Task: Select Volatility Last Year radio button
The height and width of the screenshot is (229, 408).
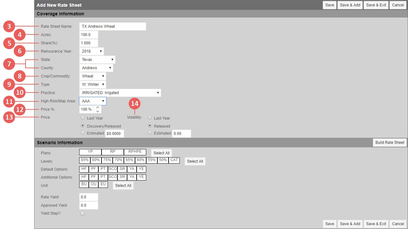Action: 150,118
